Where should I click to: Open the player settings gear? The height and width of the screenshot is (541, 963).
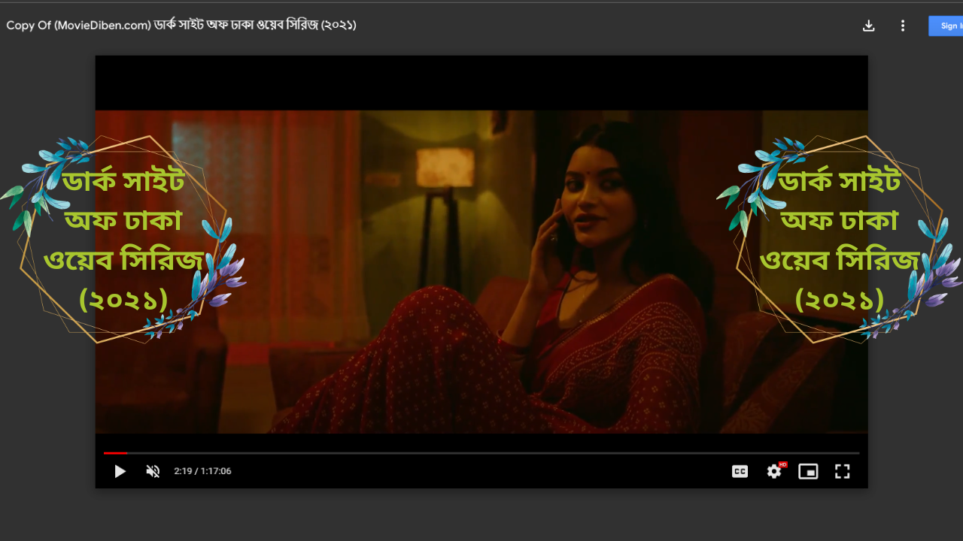[x=774, y=471]
